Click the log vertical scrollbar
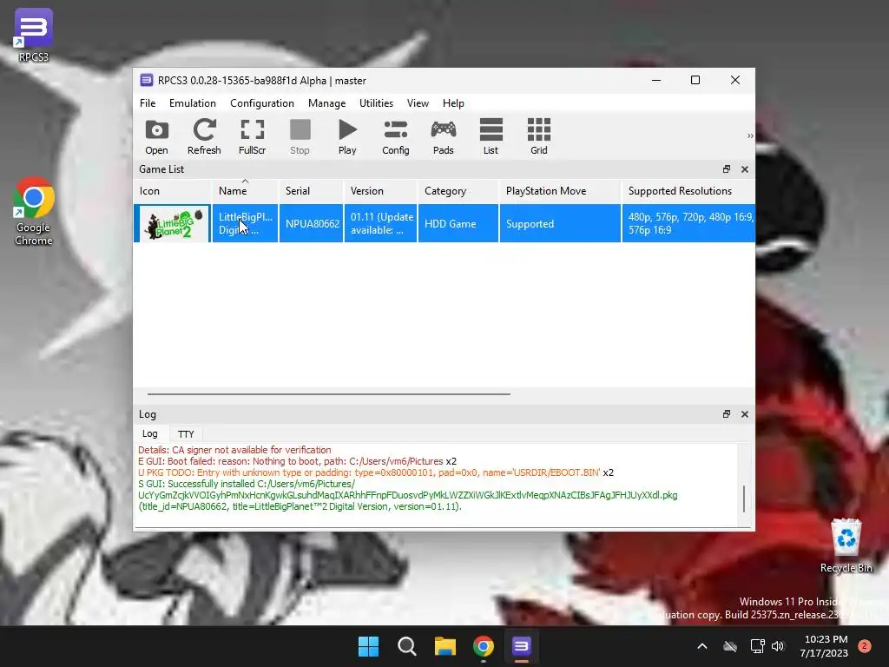The image size is (889, 667). (743, 499)
